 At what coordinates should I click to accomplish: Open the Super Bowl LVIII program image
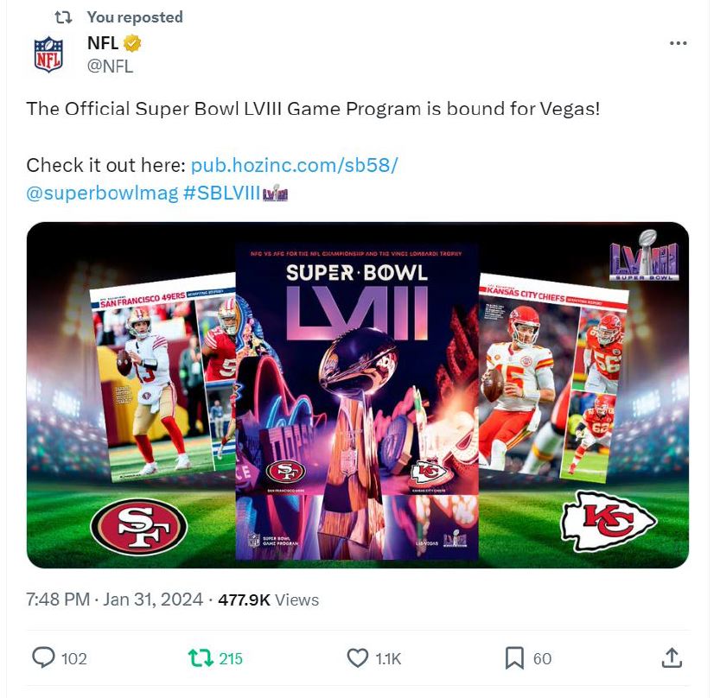click(357, 395)
